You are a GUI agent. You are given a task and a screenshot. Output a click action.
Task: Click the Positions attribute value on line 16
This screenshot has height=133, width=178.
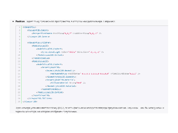94,74
